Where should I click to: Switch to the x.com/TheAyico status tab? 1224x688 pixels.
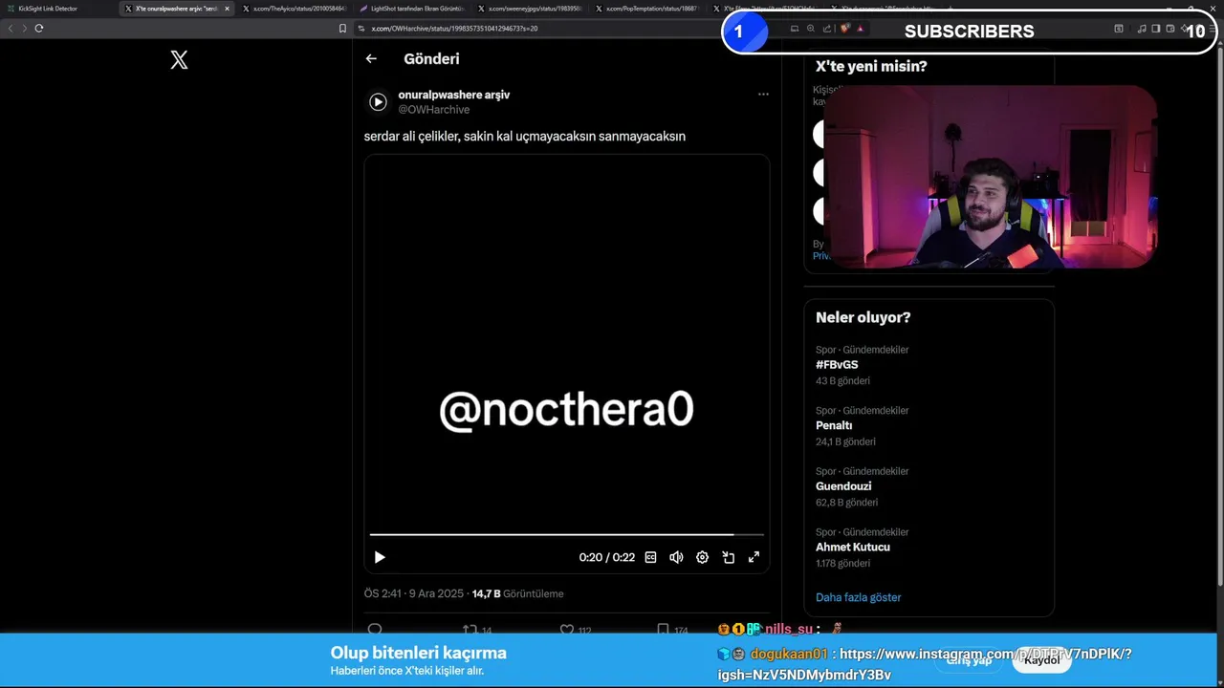(295, 9)
